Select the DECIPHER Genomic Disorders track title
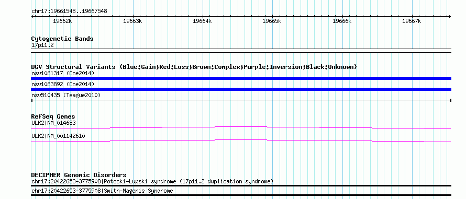 coord(79,175)
